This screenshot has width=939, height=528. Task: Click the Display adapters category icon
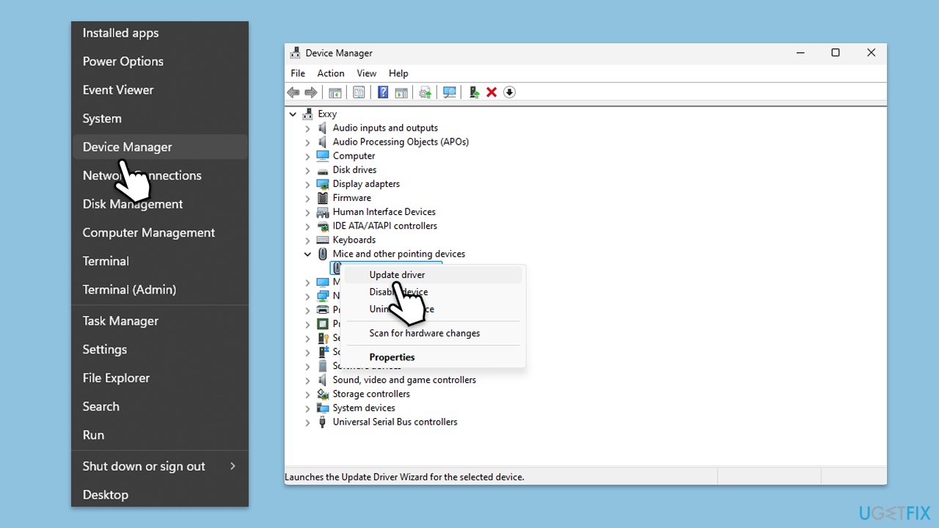[323, 184]
